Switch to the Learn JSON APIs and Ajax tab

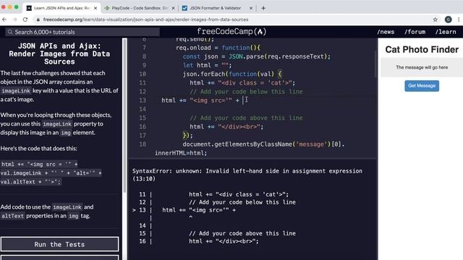61,8
